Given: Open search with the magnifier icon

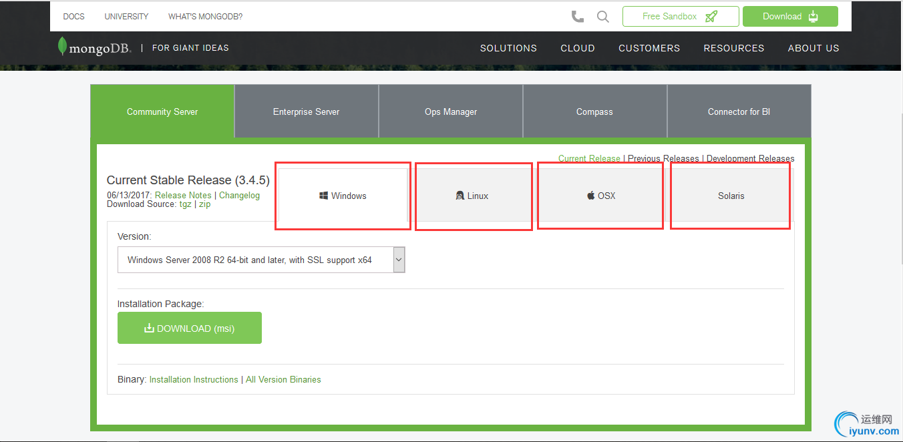Looking at the screenshot, I should pos(603,17).
